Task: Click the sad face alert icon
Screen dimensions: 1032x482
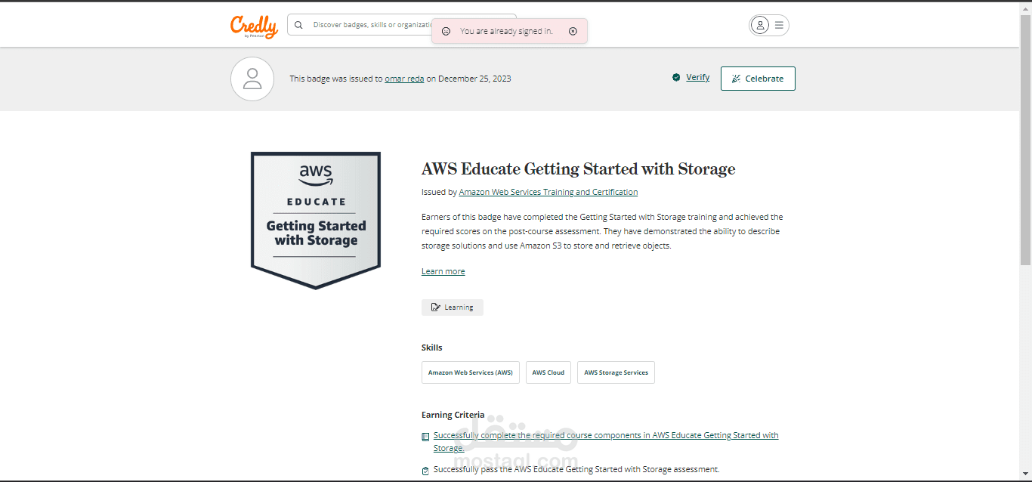Action: (x=446, y=31)
